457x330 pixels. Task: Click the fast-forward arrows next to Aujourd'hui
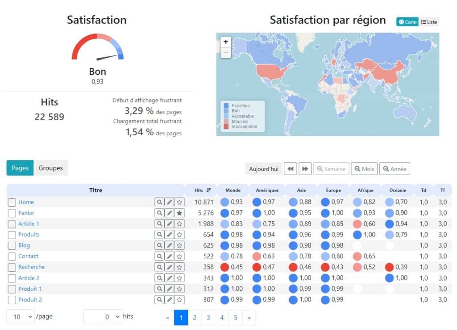306,168
